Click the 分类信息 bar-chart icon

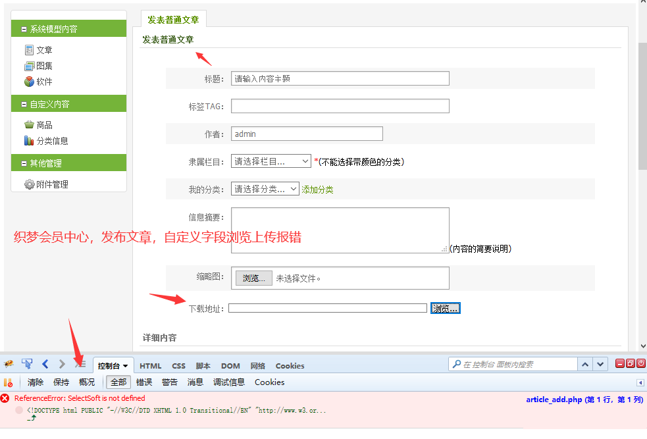(x=29, y=139)
